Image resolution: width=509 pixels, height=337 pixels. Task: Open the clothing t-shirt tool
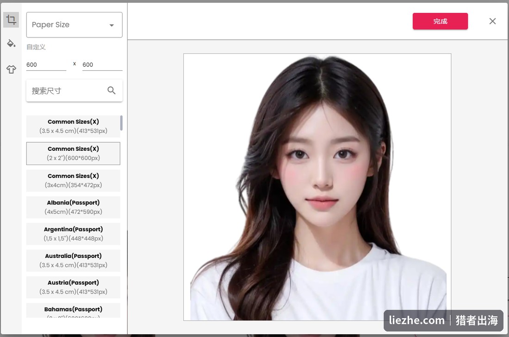tap(11, 69)
